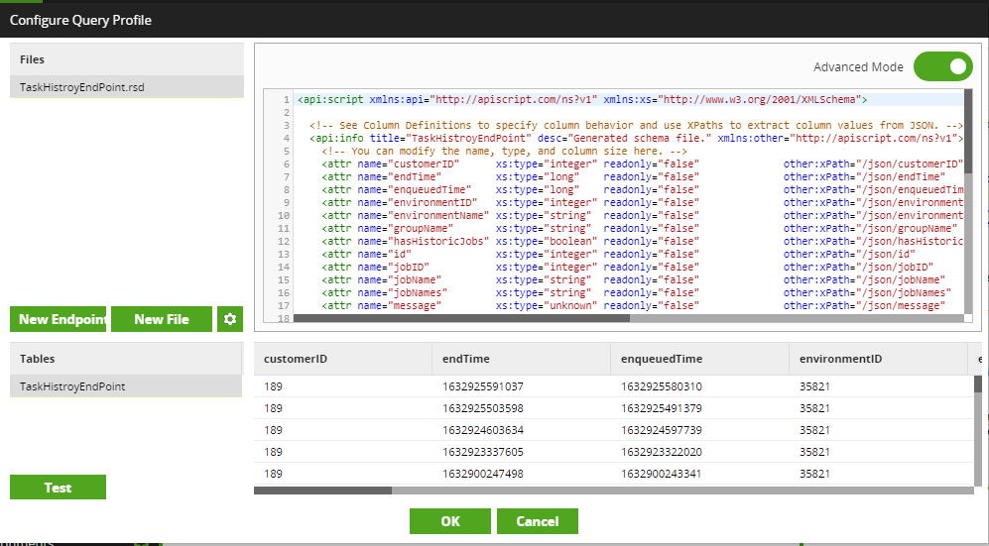The image size is (989, 546).
Task: Click the results table horizontal scrollbar
Action: tap(323, 490)
